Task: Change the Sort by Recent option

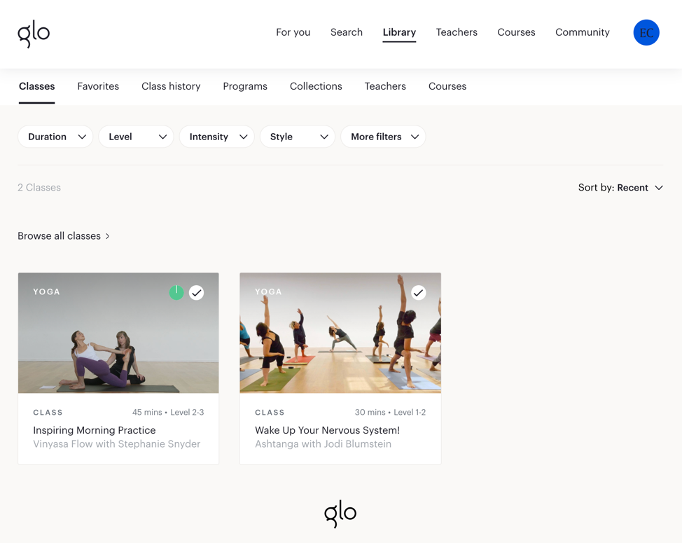Action: pos(620,188)
